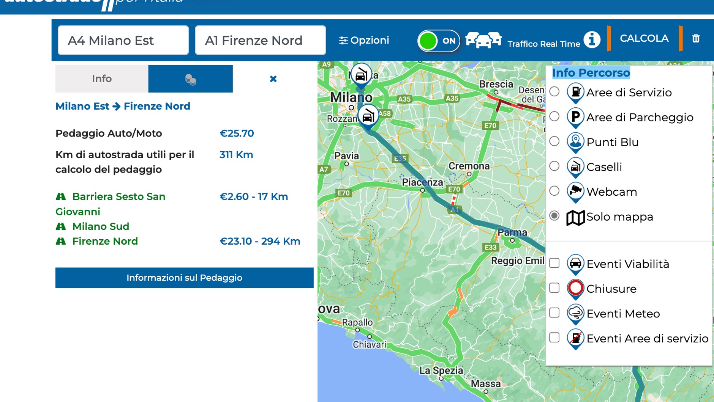Image resolution: width=714 pixels, height=402 pixels.
Task: Enable the Eventi Meteo checkbox
Action: (x=554, y=312)
